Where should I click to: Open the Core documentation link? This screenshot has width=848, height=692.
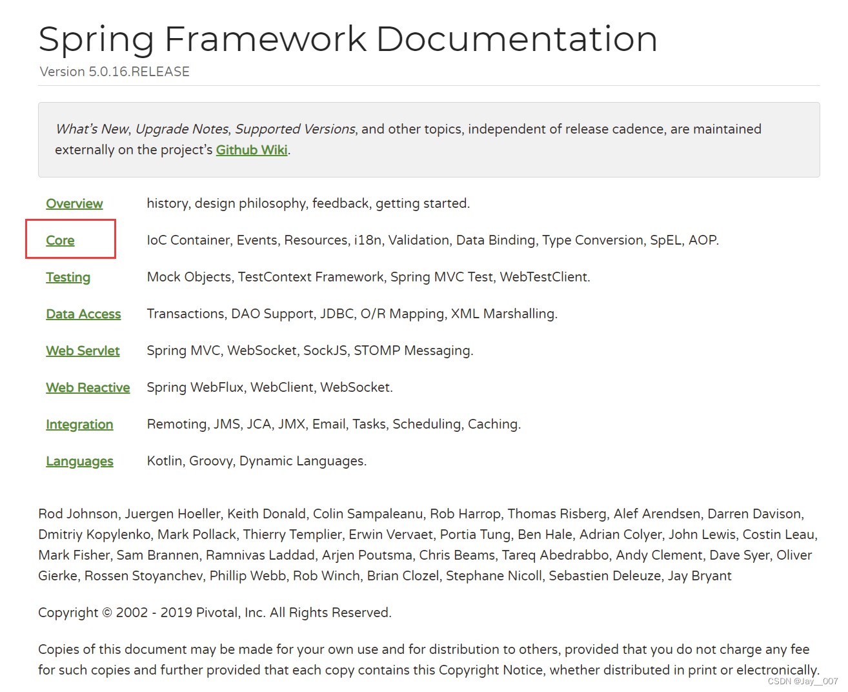coord(60,240)
